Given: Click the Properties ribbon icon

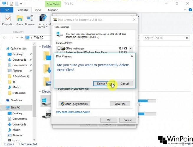Looking at the screenshot, I should [8, 20].
